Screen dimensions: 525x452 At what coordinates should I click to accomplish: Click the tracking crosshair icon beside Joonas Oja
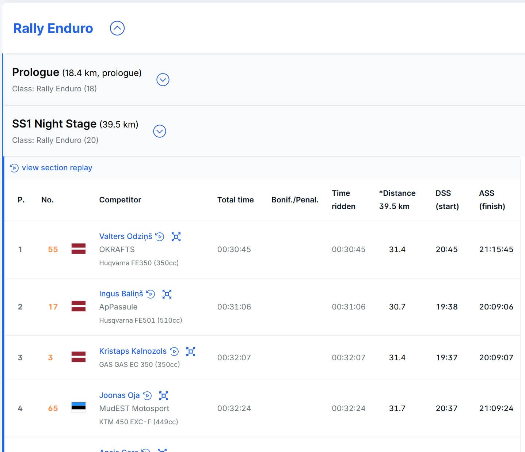(164, 395)
